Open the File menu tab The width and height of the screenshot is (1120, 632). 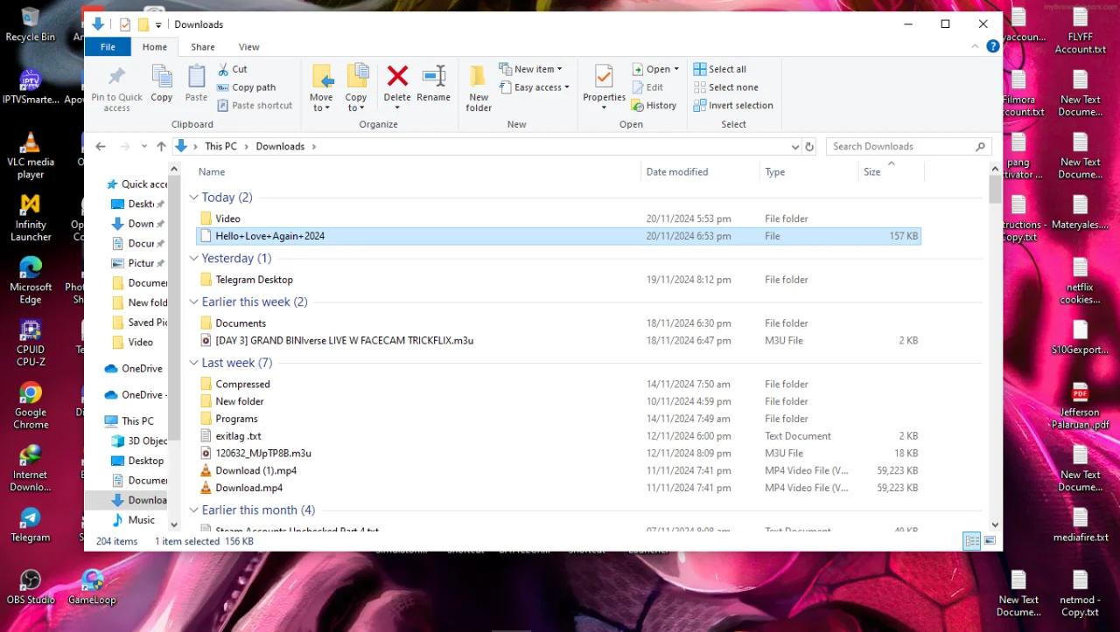click(x=108, y=47)
